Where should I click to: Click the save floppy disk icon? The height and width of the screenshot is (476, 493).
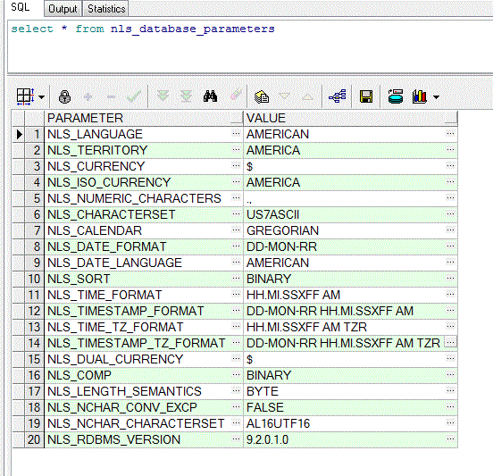click(366, 96)
